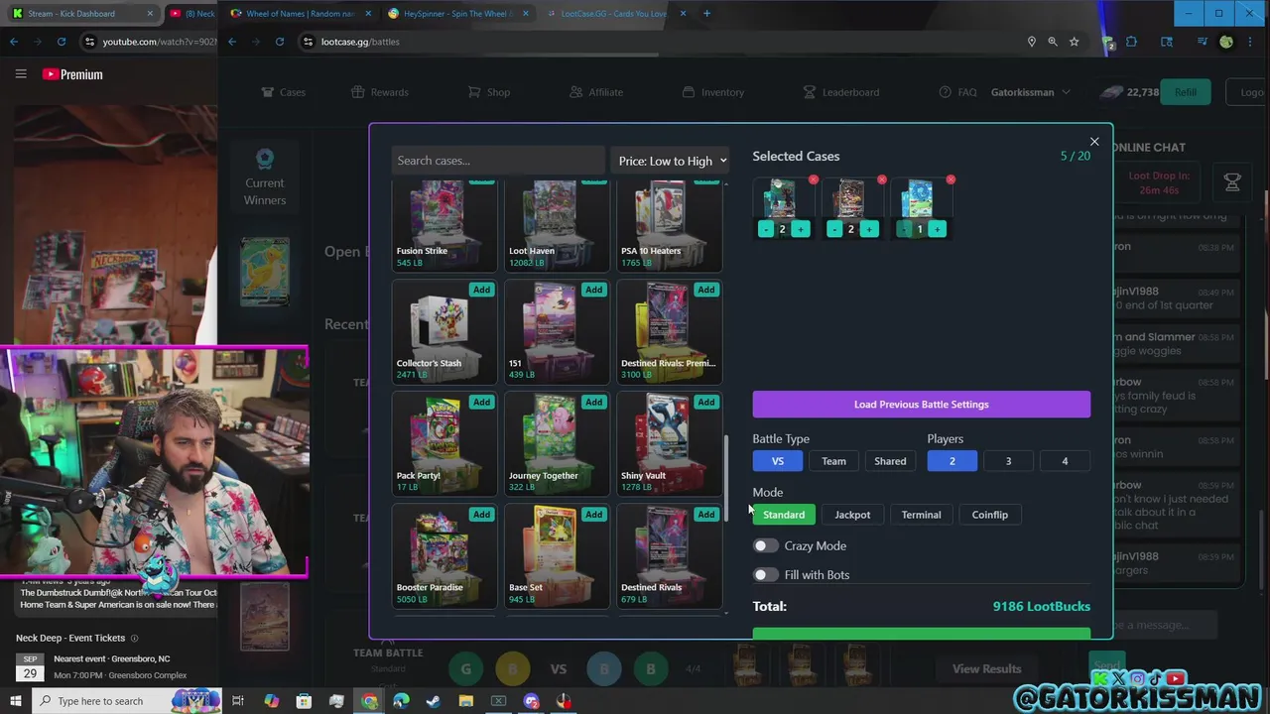The width and height of the screenshot is (1270, 714).
Task: Add the 151 case
Action: click(x=593, y=290)
